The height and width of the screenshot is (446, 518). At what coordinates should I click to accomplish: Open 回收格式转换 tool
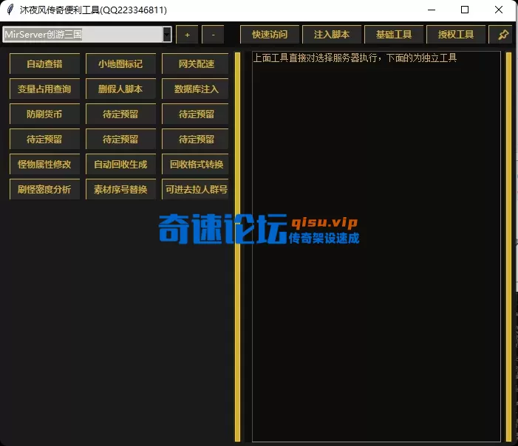pos(195,164)
